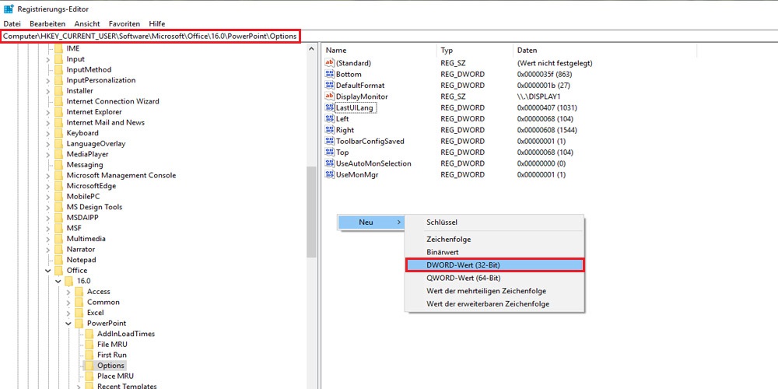Click the tree pane vertical scrollbar thumb
The image size is (778, 389).
click(x=312, y=212)
